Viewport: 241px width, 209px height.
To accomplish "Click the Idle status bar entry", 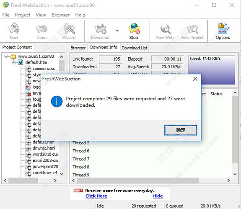I will [100, 206].
